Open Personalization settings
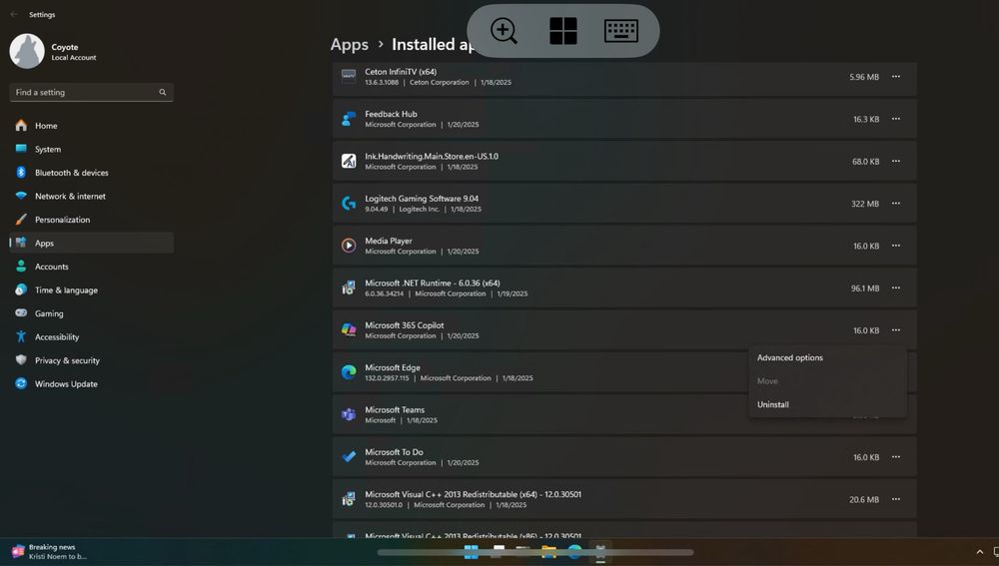 pyautogui.click(x=91, y=220)
